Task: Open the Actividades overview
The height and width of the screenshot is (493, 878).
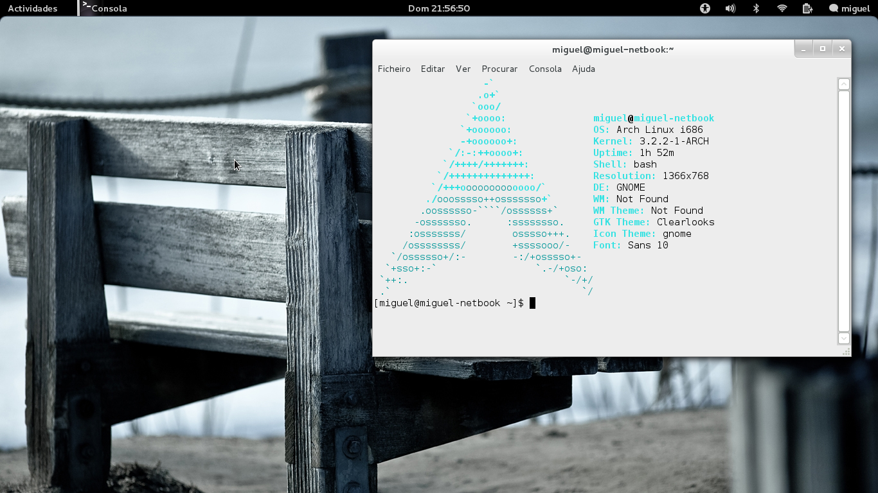Action: [x=32, y=8]
